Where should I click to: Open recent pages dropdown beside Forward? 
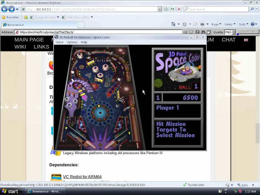(x=17, y=9)
